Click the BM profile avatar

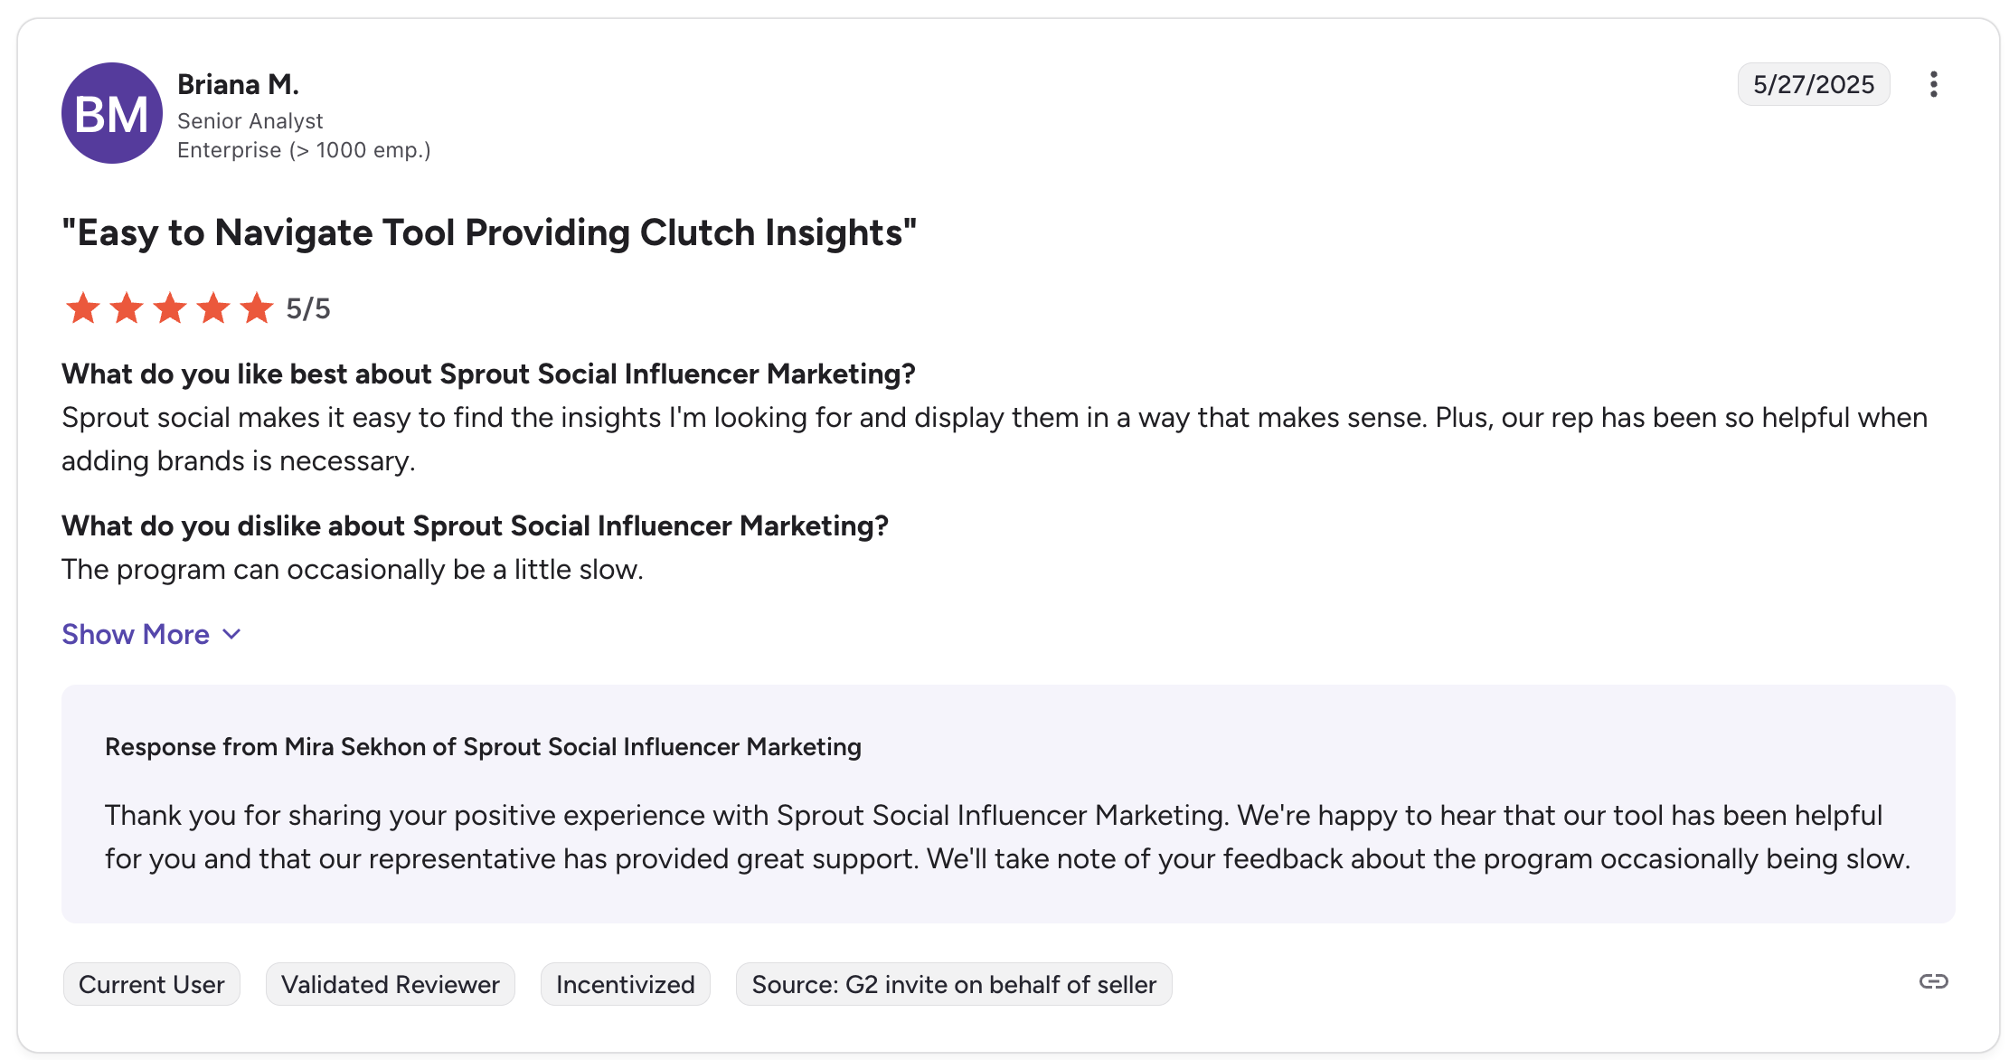pos(112,113)
